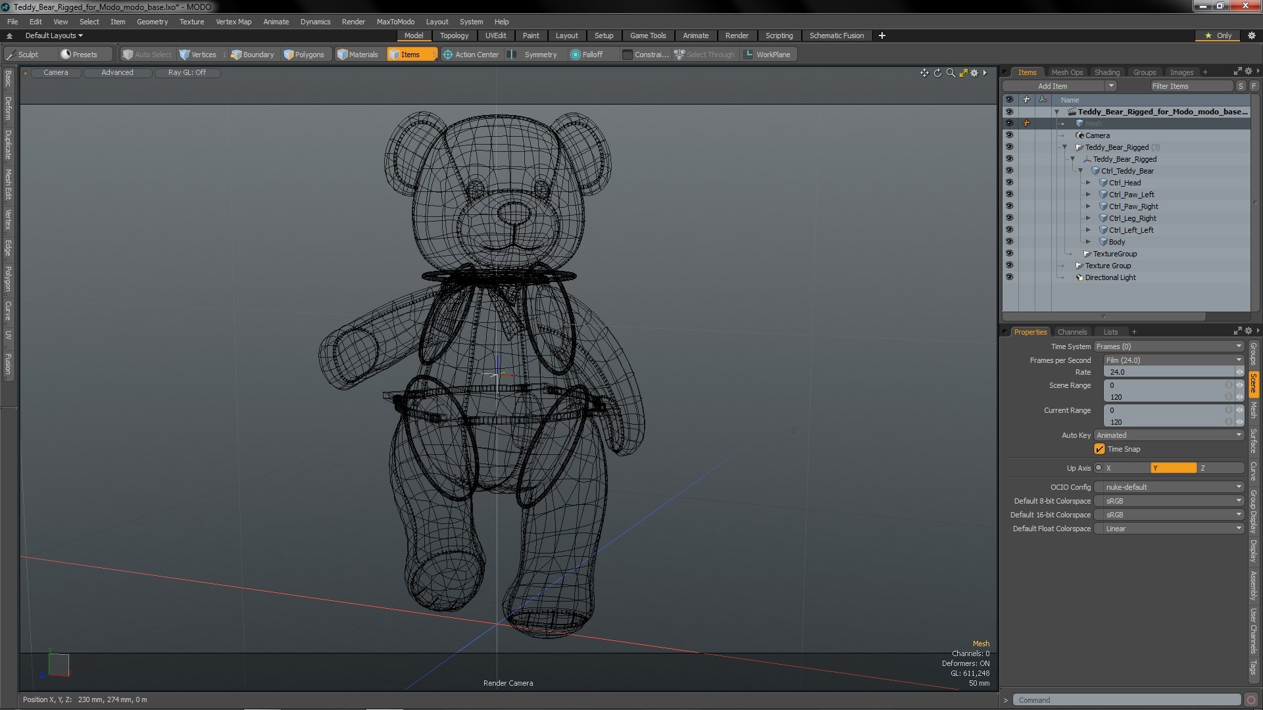Open the Frames per Second dropdown

(x=1174, y=360)
